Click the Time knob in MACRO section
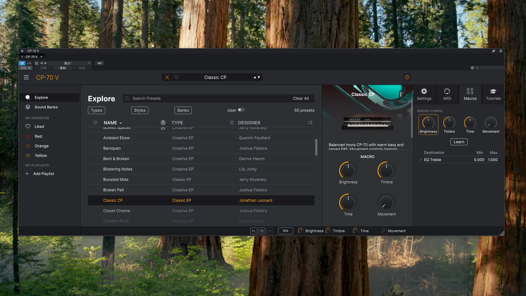Viewport: 526px width, 296px height. [348, 203]
